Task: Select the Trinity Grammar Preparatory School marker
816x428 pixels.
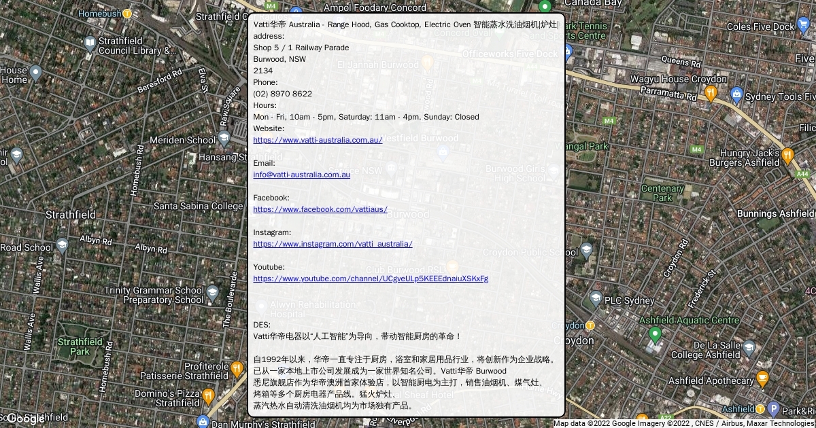Action: click(x=211, y=293)
